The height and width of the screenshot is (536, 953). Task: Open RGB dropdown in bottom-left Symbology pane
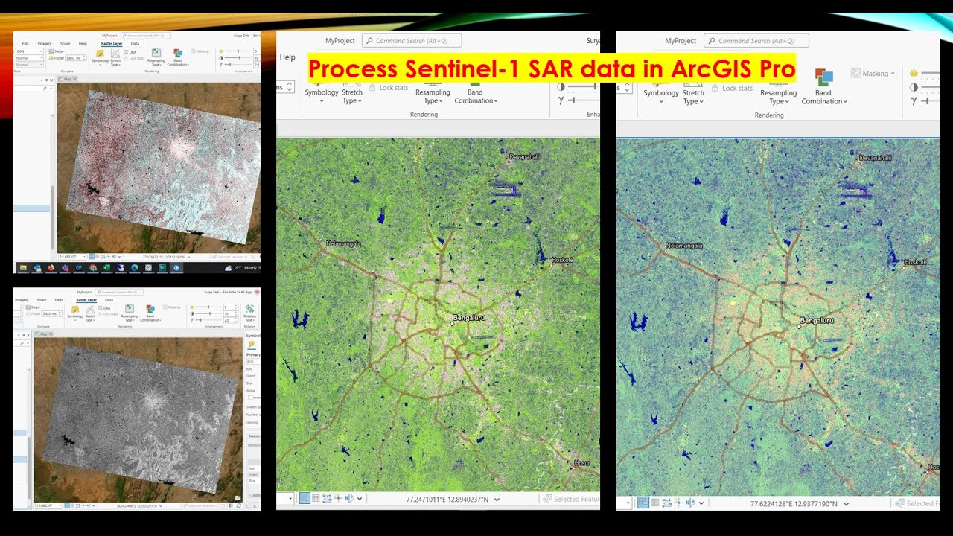[252, 361]
